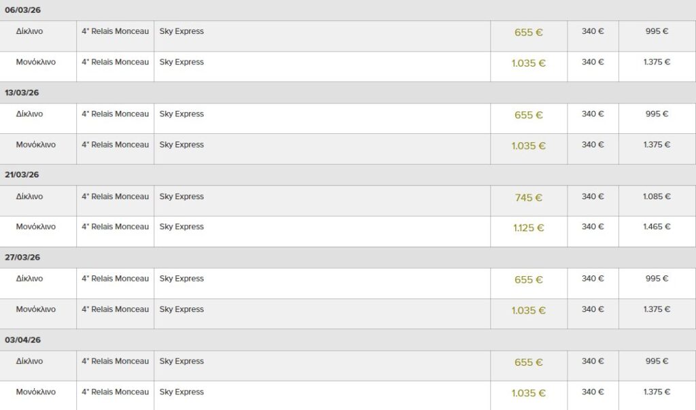Click the 340 € fee in 21/03/26 Δίκλινο row
Screen dimensions: 696x410
[x=593, y=197]
